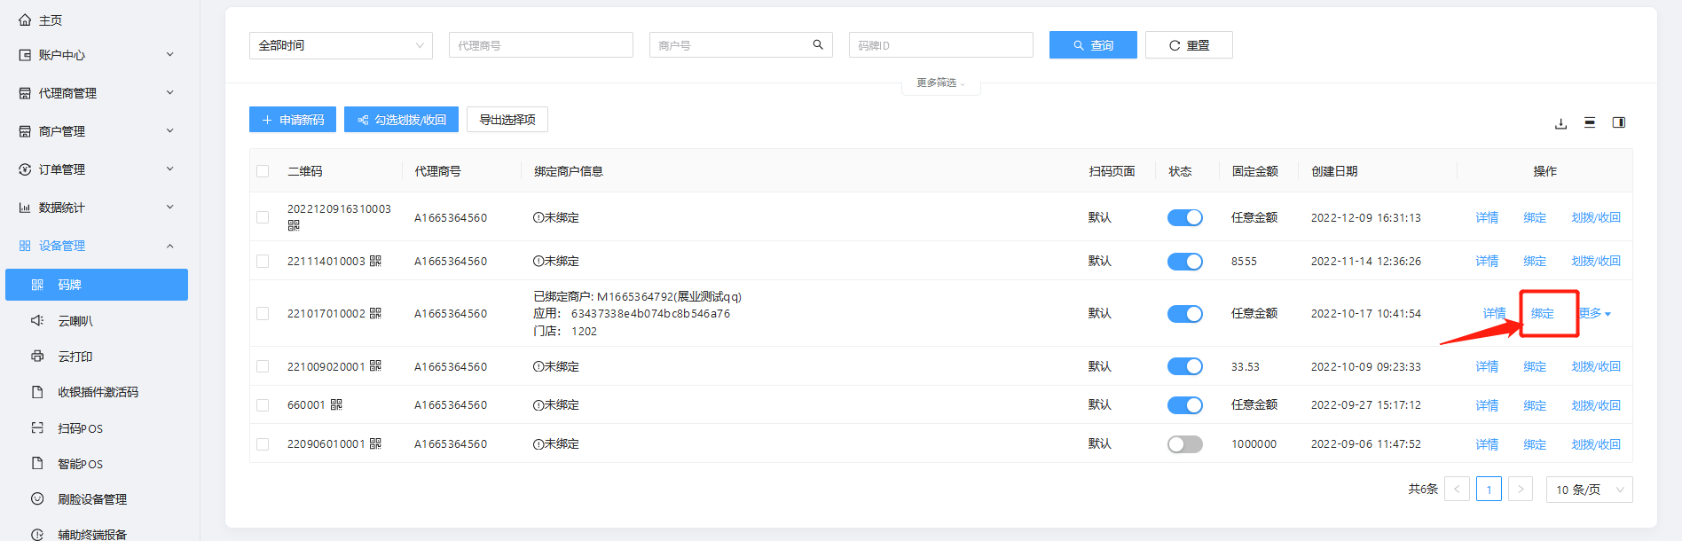Click the 云打印 printer icon
Viewport: 1682px width, 541px height.
37,356
